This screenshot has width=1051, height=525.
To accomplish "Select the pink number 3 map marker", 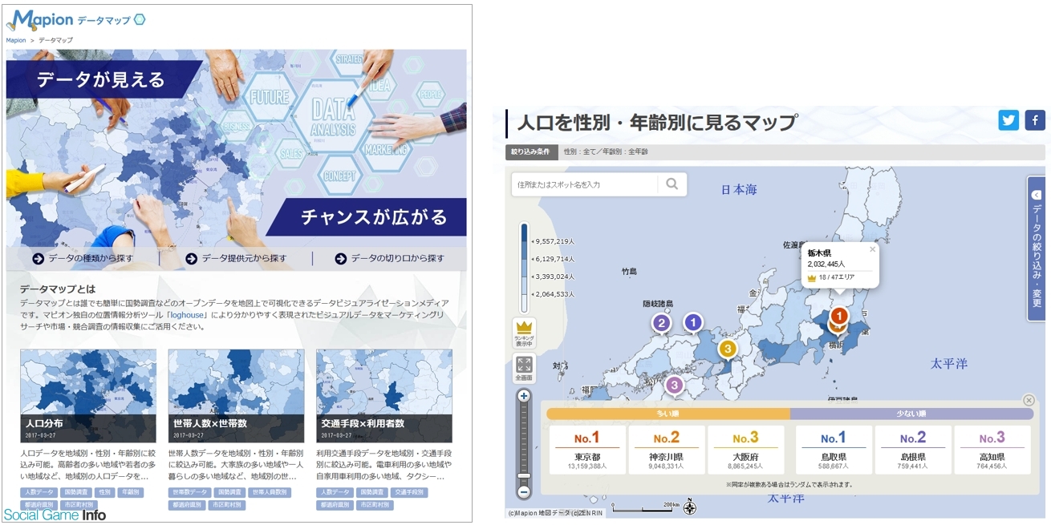I will point(675,386).
